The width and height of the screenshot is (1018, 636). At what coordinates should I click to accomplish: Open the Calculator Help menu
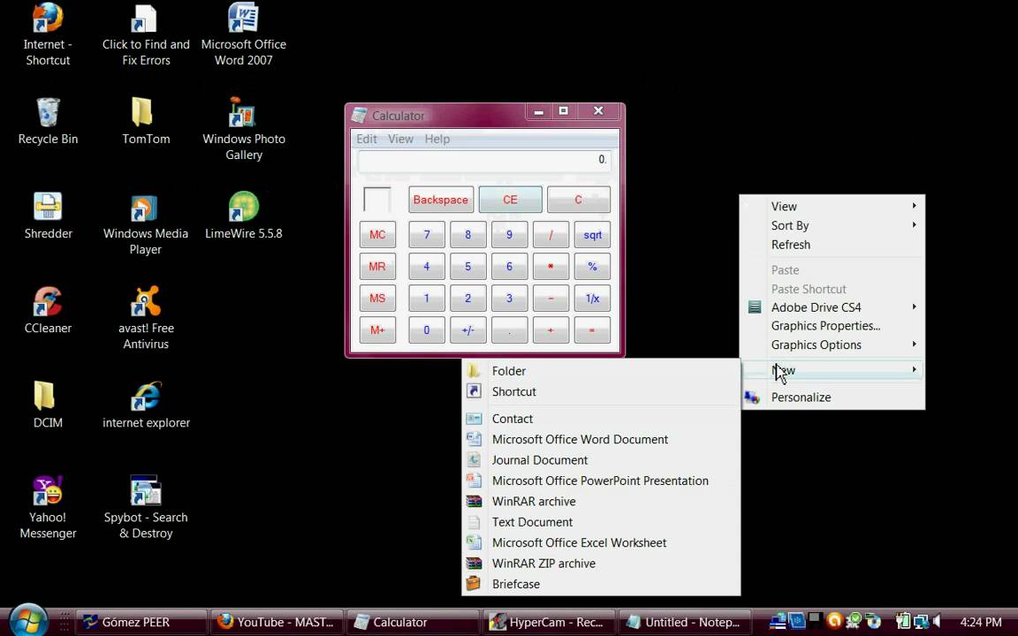click(x=437, y=139)
